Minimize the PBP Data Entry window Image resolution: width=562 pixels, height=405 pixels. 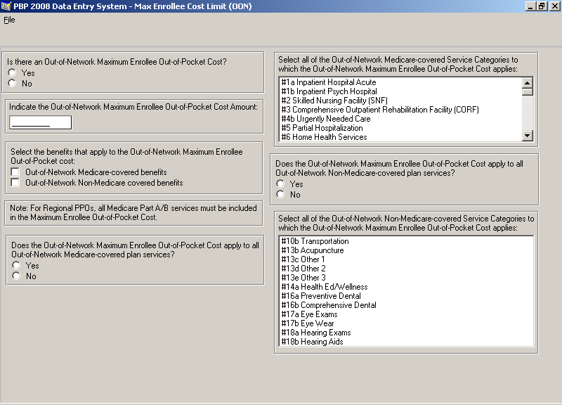click(530, 6)
